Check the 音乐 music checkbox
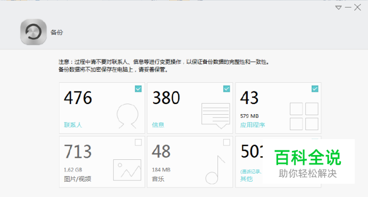The height and width of the screenshot is (197, 368). click(227, 142)
